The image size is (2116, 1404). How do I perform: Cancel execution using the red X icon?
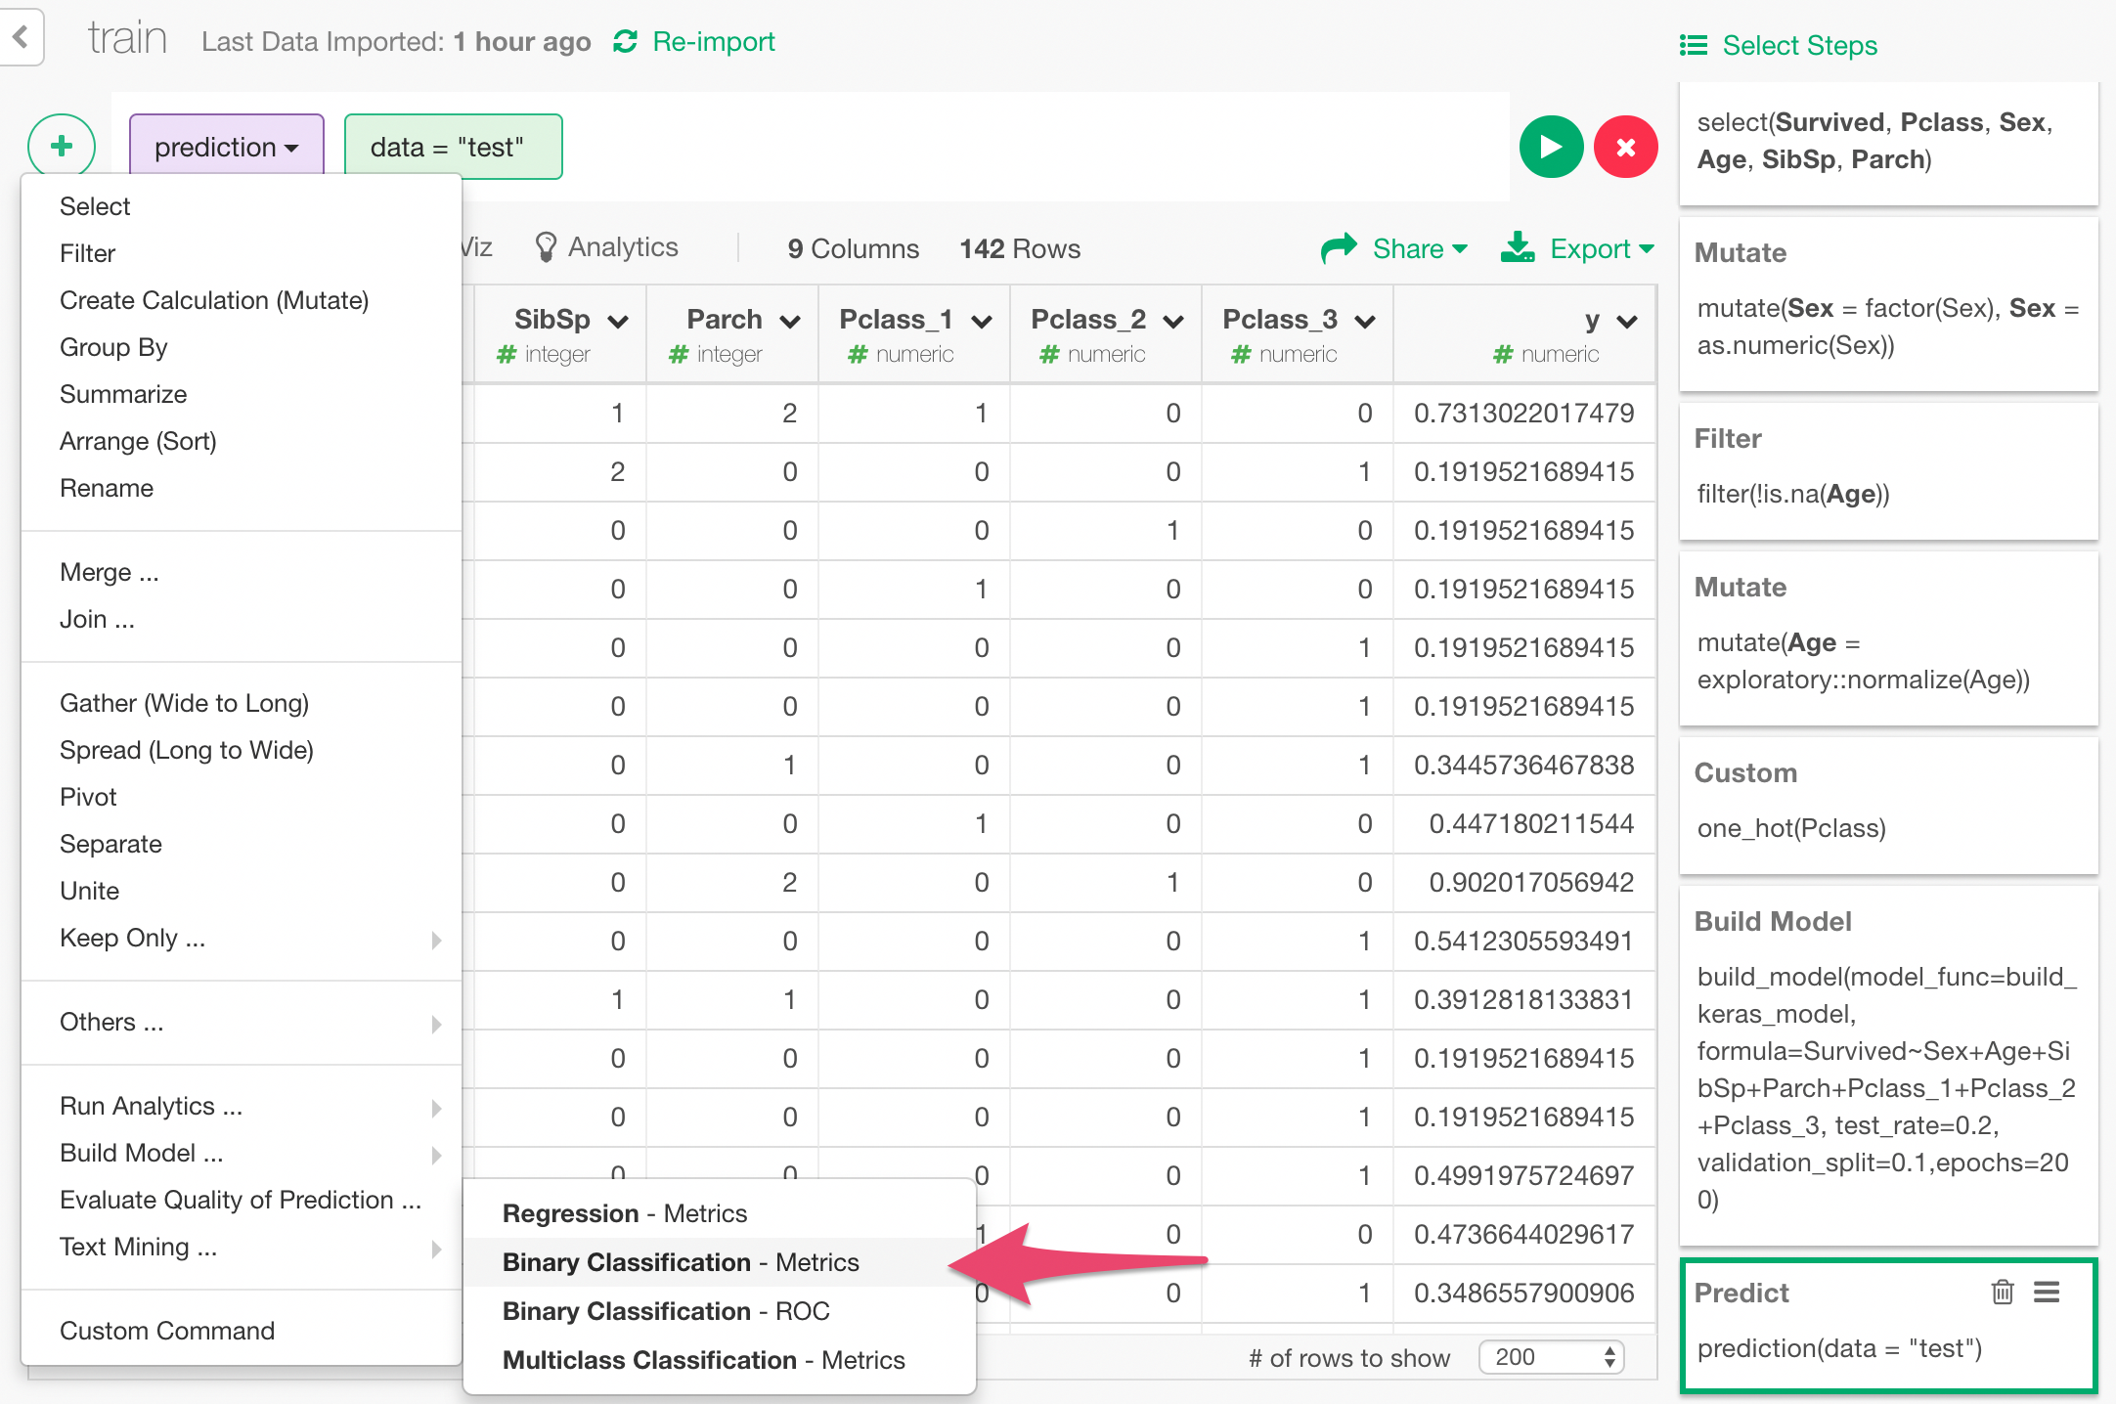point(1626,147)
